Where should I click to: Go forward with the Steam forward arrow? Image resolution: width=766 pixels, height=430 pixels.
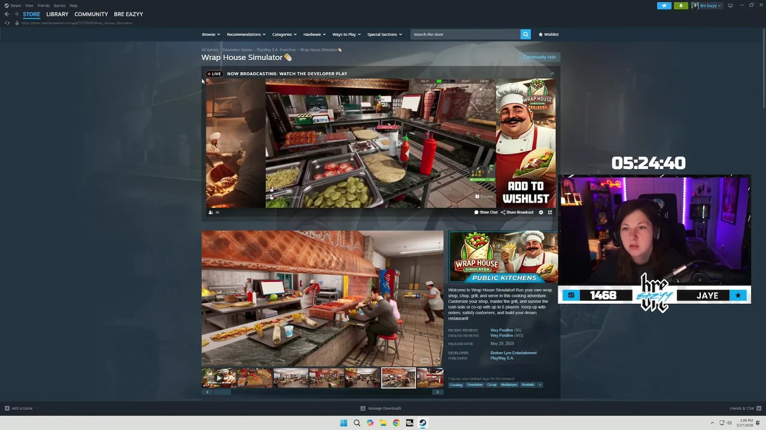[16, 14]
